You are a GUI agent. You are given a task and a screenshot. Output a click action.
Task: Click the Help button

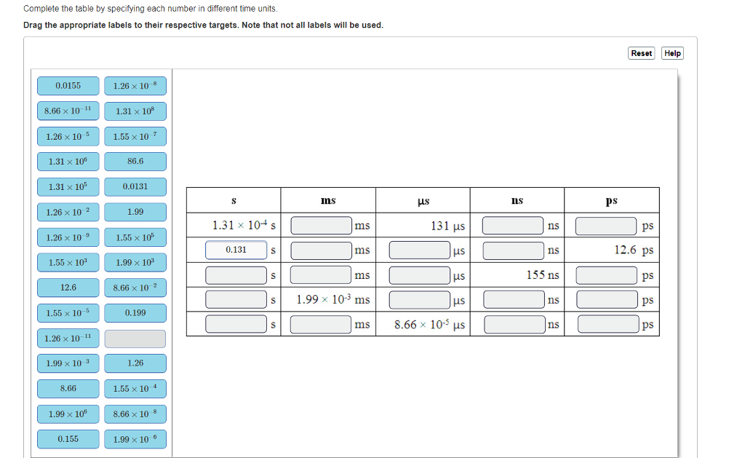point(672,52)
